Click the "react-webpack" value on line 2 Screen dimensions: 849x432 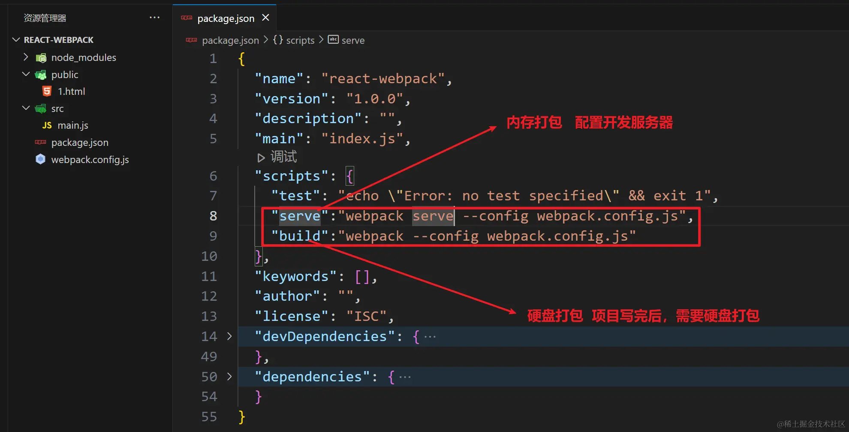pos(383,79)
